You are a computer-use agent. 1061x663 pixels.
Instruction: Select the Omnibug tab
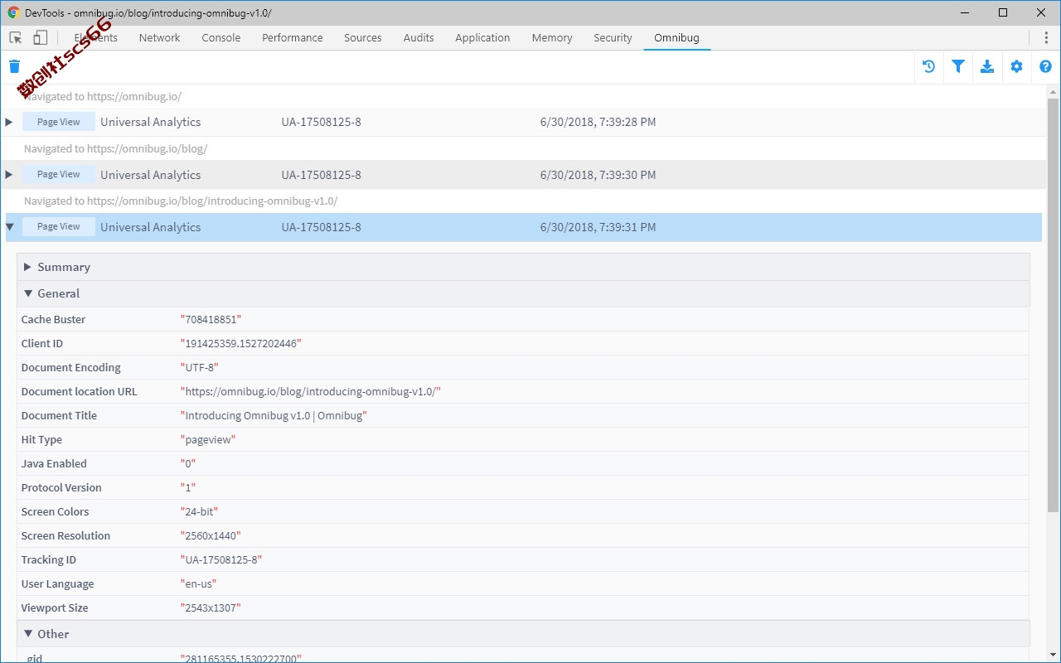pos(676,37)
